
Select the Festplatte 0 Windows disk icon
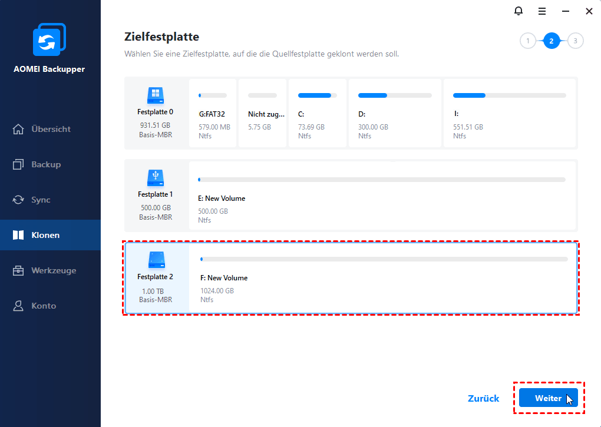tap(155, 95)
